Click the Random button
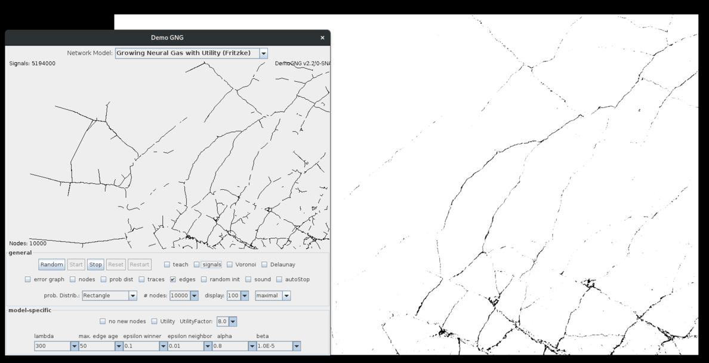The height and width of the screenshot is (363, 709). 52,264
